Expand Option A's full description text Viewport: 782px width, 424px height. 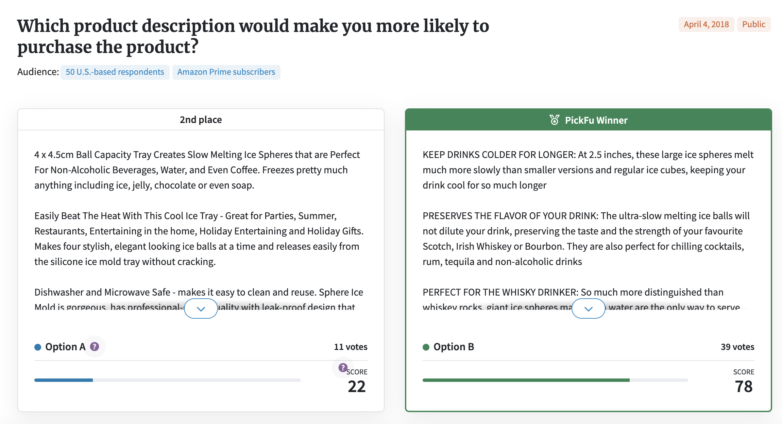tap(201, 308)
